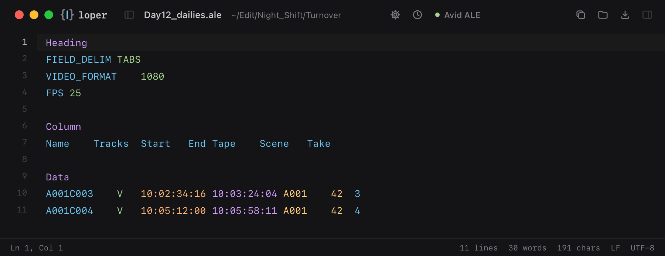This screenshot has height=256, width=665.
Task: Click the Tape column header
Action: (x=224, y=143)
